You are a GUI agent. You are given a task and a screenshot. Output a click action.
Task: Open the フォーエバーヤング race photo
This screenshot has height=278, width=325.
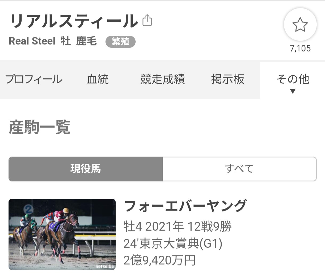point(62,234)
